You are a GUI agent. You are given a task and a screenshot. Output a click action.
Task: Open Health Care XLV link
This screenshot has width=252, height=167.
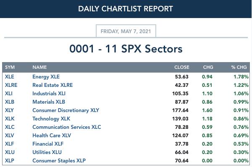click(x=52, y=136)
